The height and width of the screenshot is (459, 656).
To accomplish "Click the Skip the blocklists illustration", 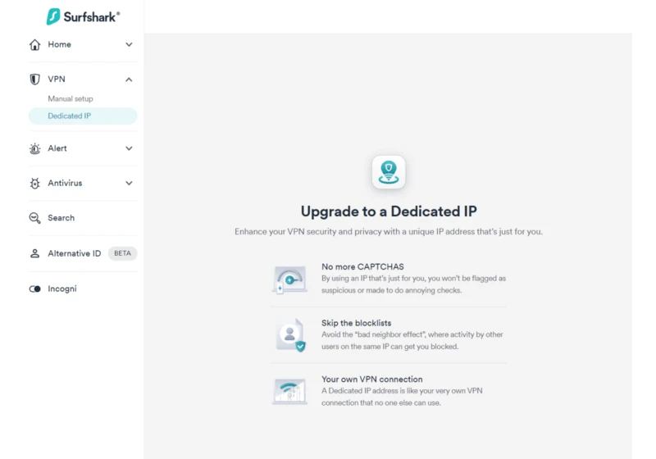I will coord(290,334).
